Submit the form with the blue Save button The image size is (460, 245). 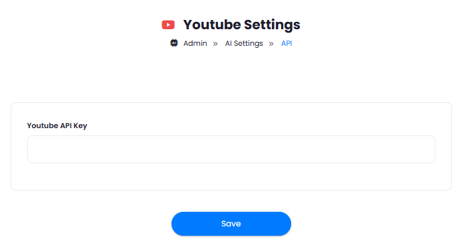231,224
